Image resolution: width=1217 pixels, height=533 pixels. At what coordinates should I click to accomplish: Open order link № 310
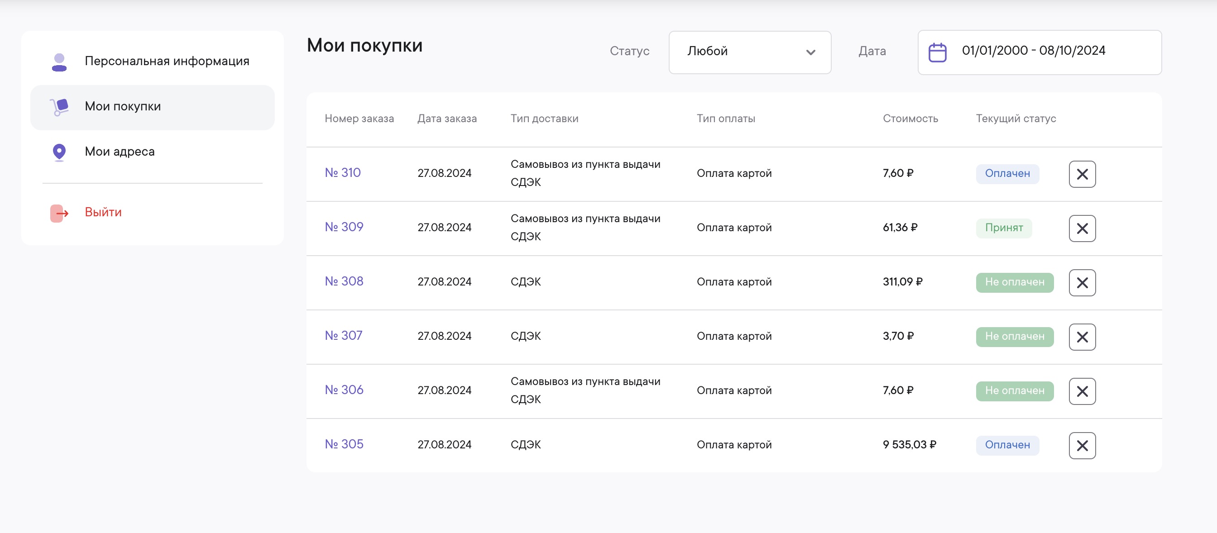(343, 173)
